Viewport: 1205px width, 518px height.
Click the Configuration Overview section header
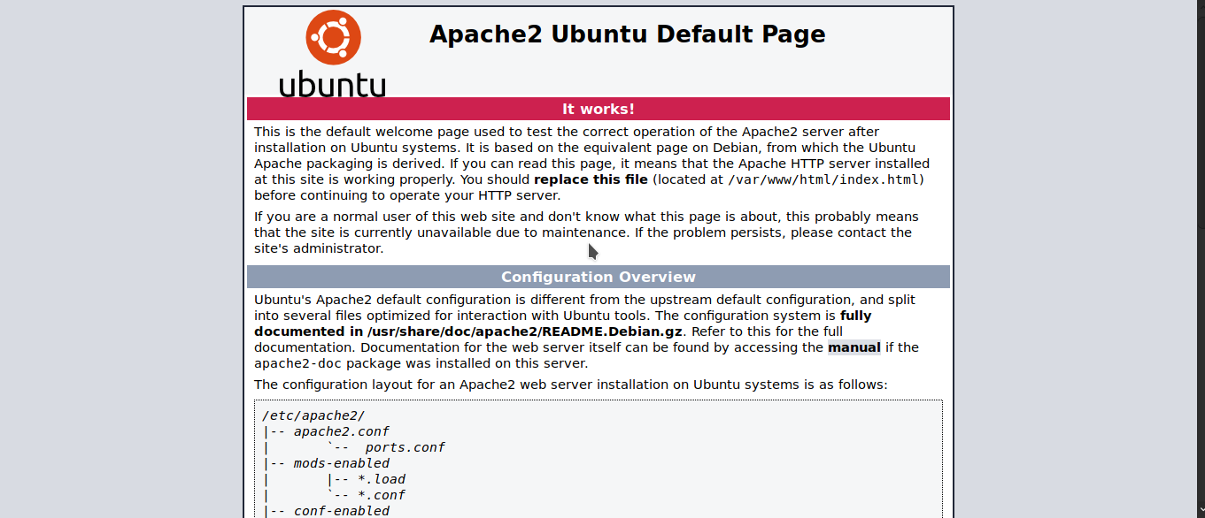[599, 277]
